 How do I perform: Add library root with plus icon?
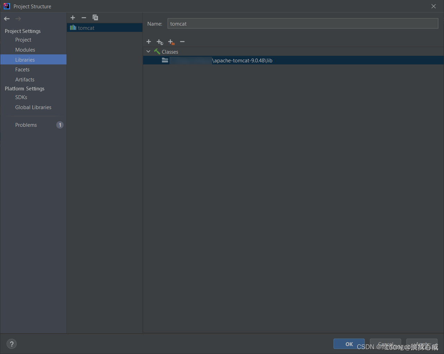click(149, 42)
